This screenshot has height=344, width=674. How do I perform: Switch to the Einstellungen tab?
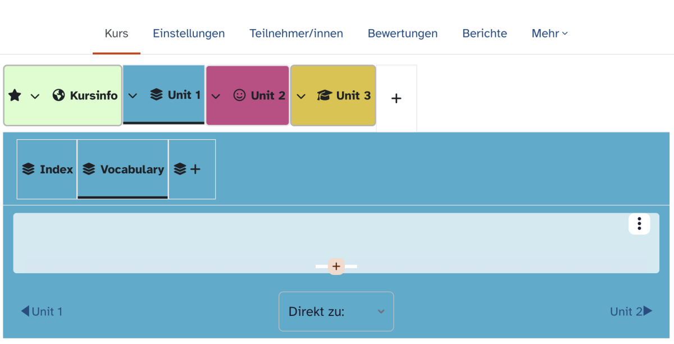coord(189,34)
